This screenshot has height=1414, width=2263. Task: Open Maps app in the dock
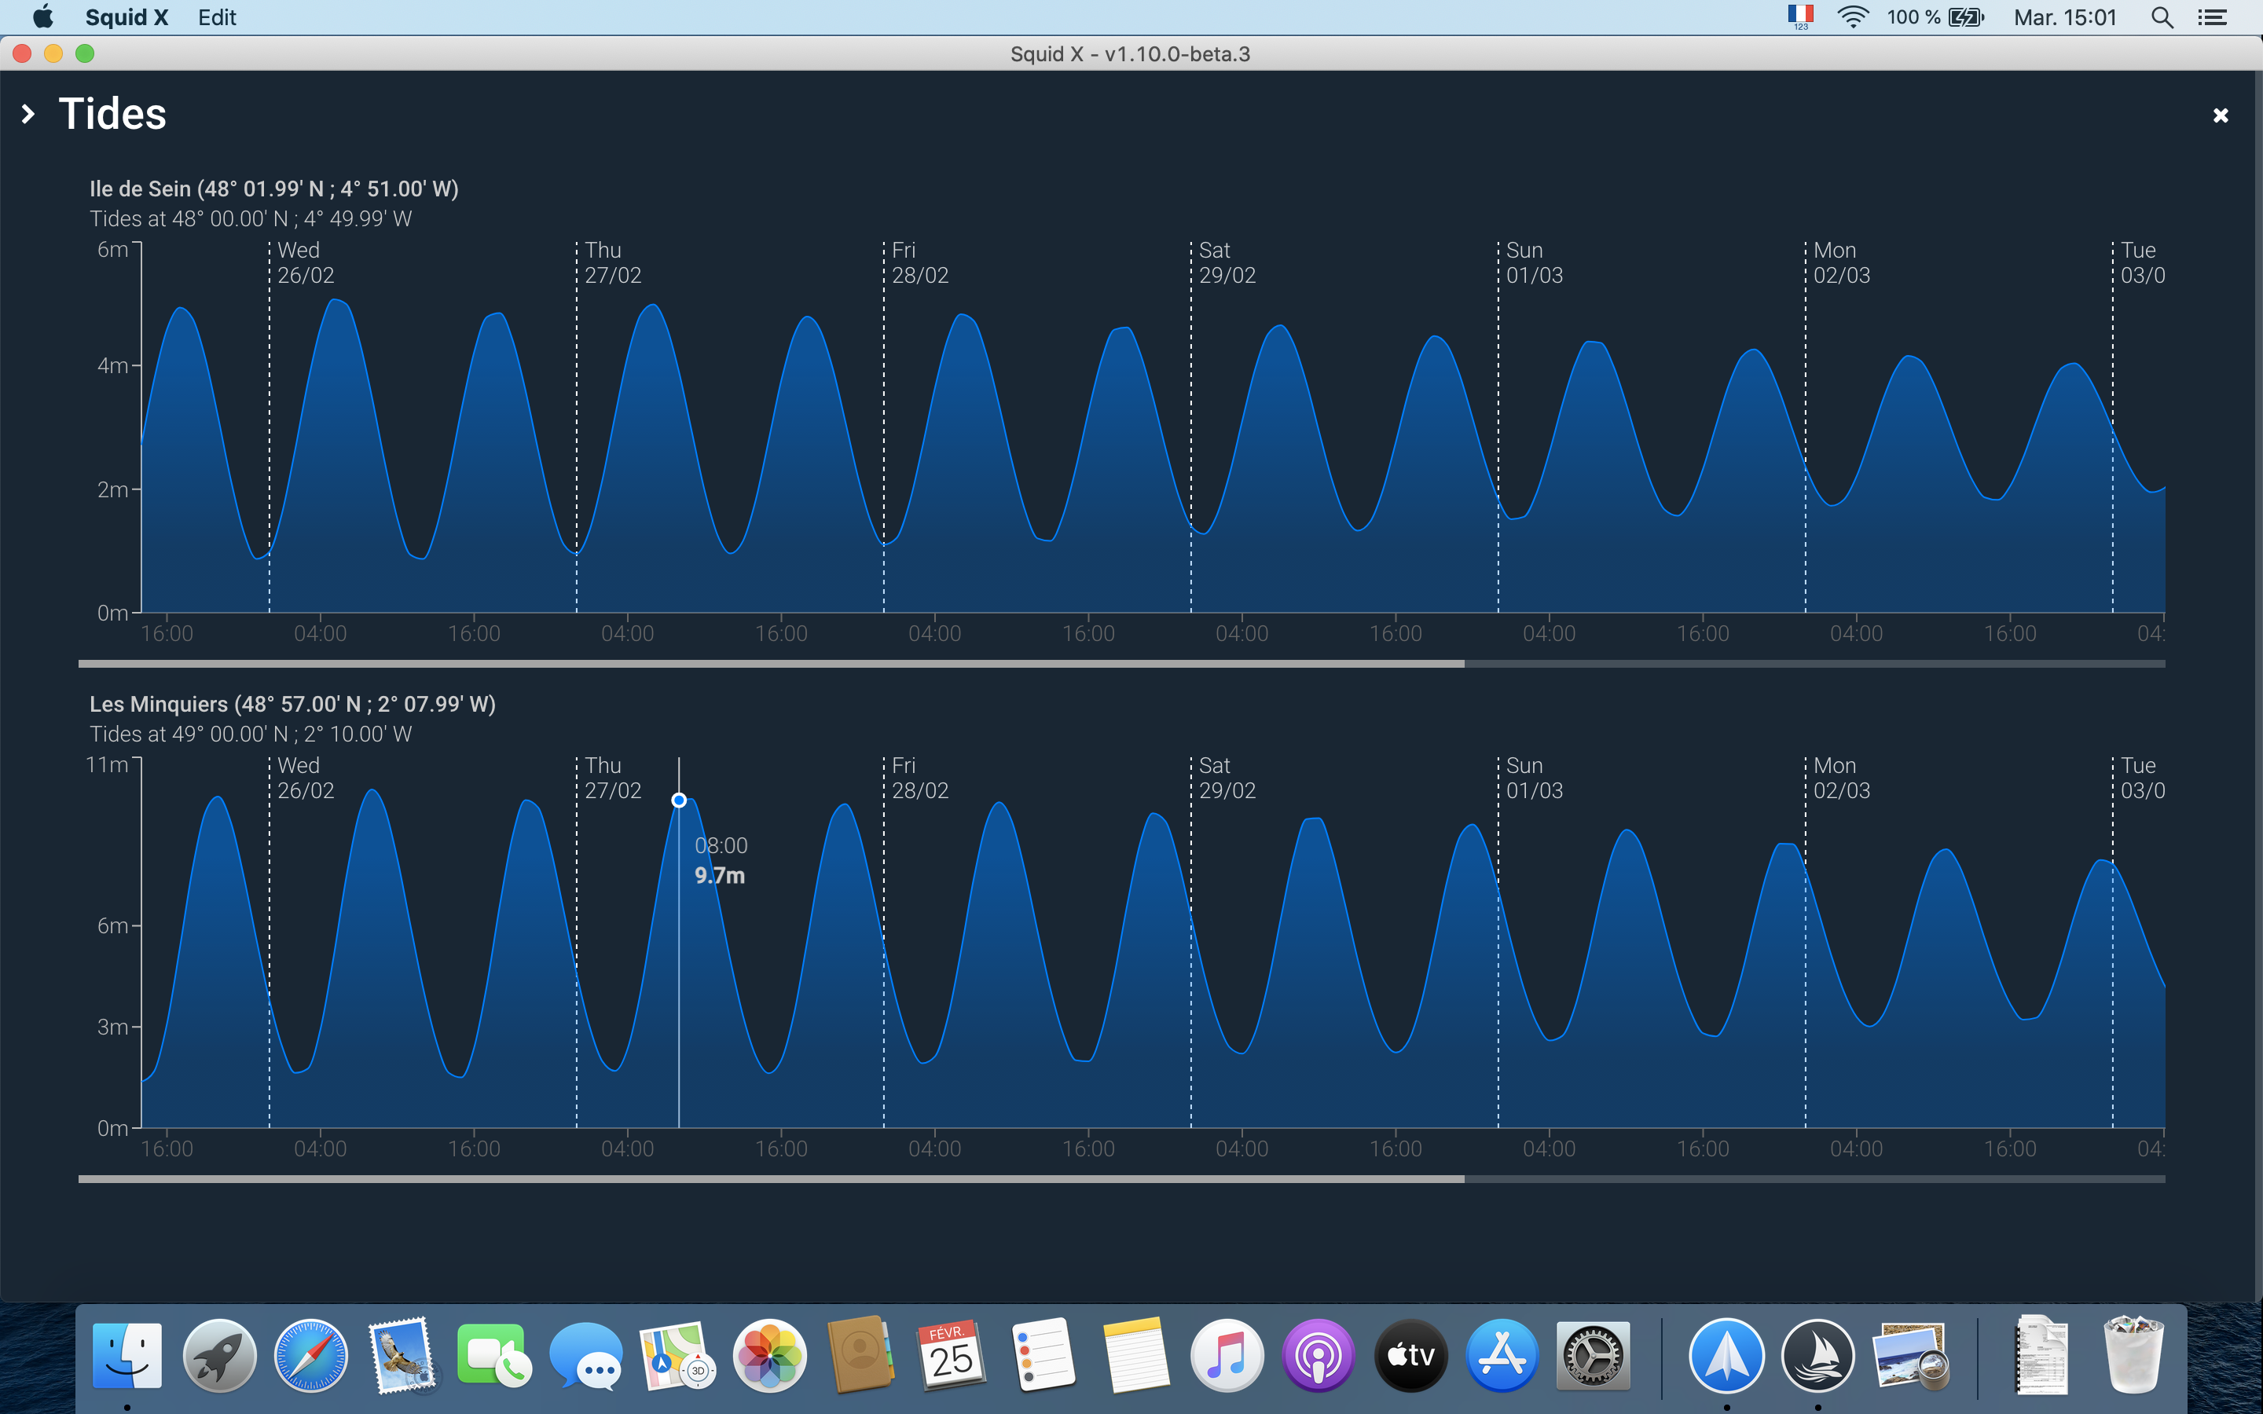tap(677, 1355)
